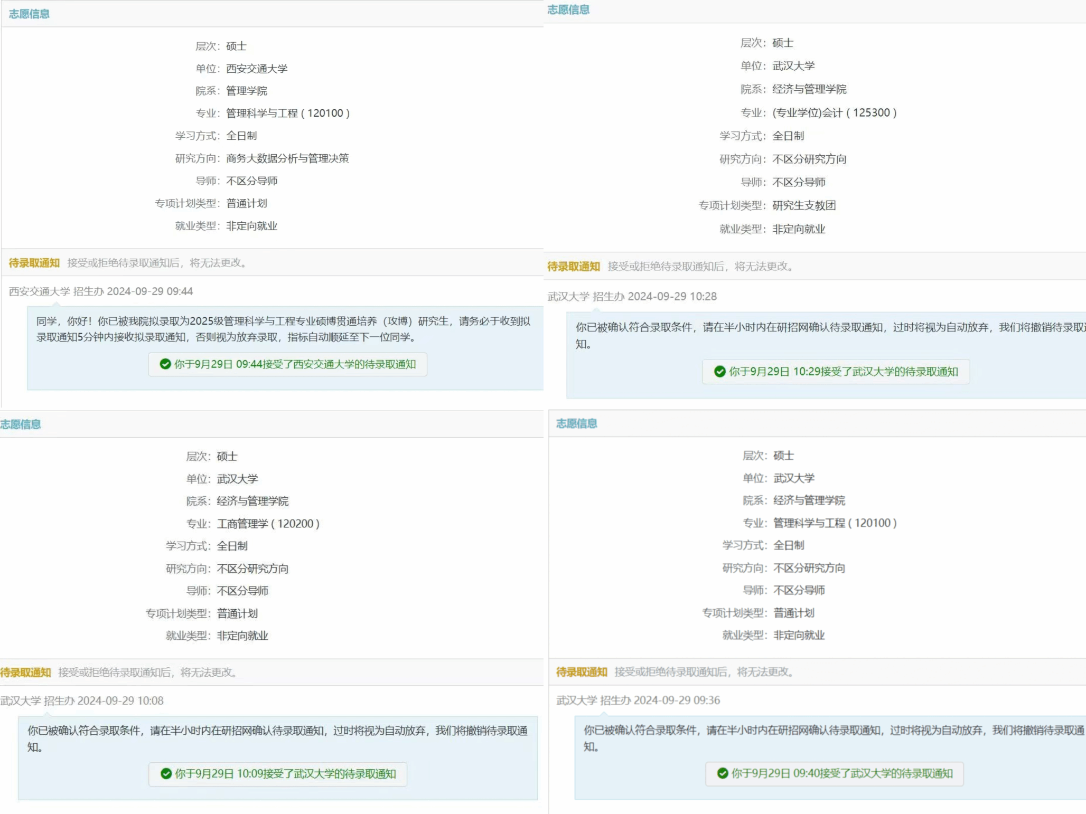1086x814 pixels.
Task: Click 09:40 武汉大学 accepted notification button
Action: [x=834, y=773]
